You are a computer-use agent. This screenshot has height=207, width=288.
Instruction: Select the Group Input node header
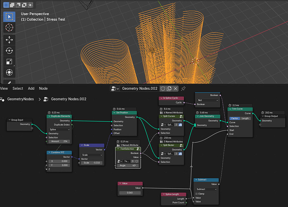click(x=20, y=120)
